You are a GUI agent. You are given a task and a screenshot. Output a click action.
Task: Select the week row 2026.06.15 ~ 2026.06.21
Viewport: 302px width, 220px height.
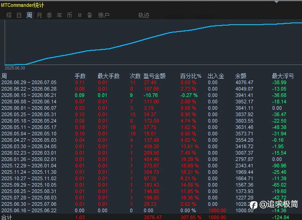pyautogui.click(x=151, y=95)
